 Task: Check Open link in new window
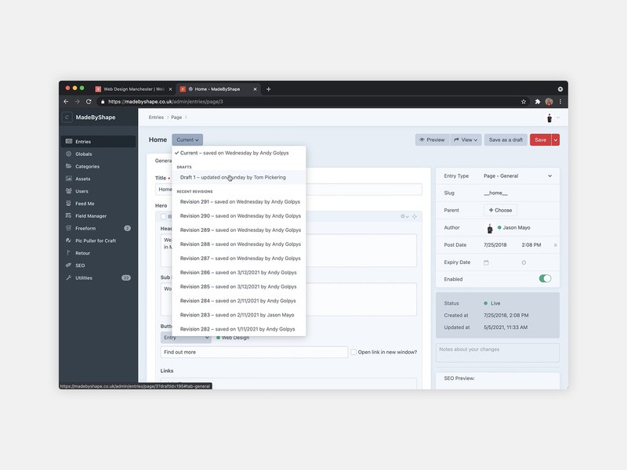[x=354, y=351]
